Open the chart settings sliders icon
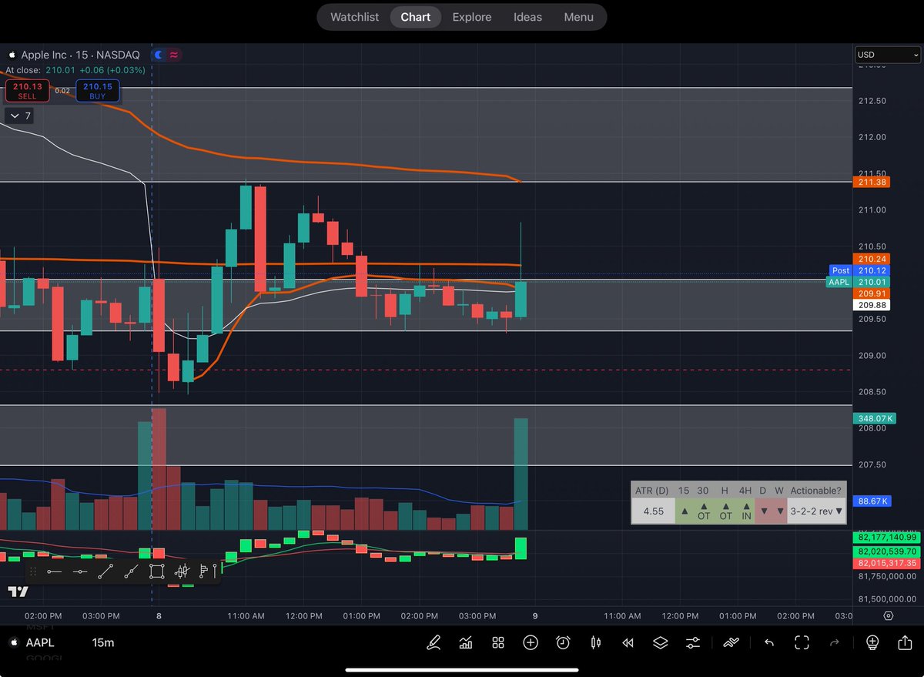 693,642
